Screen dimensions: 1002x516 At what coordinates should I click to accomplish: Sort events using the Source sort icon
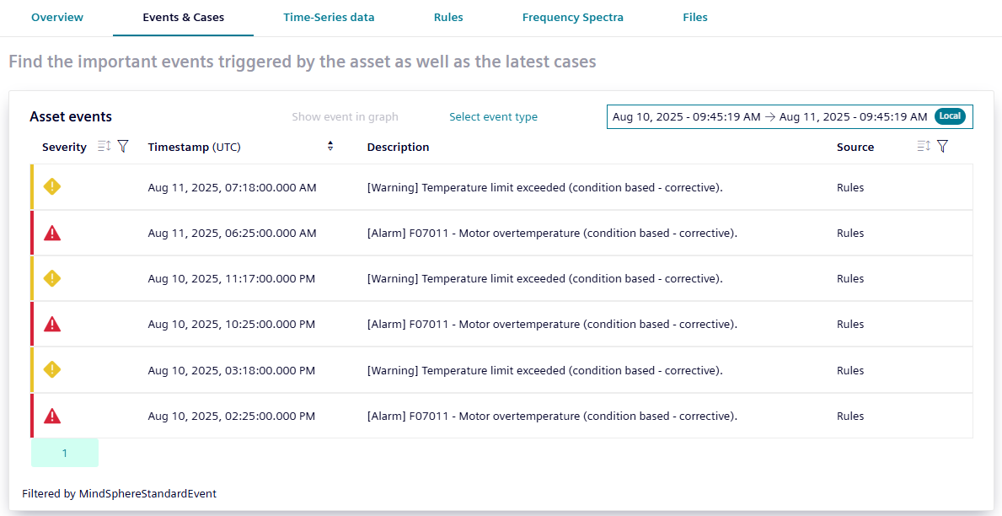click(x=924, y=147)
